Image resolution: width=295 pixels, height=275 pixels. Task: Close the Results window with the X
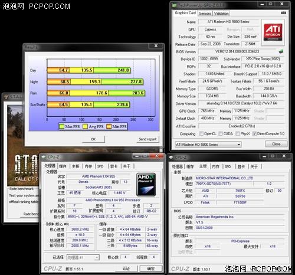tap(156, 46)
